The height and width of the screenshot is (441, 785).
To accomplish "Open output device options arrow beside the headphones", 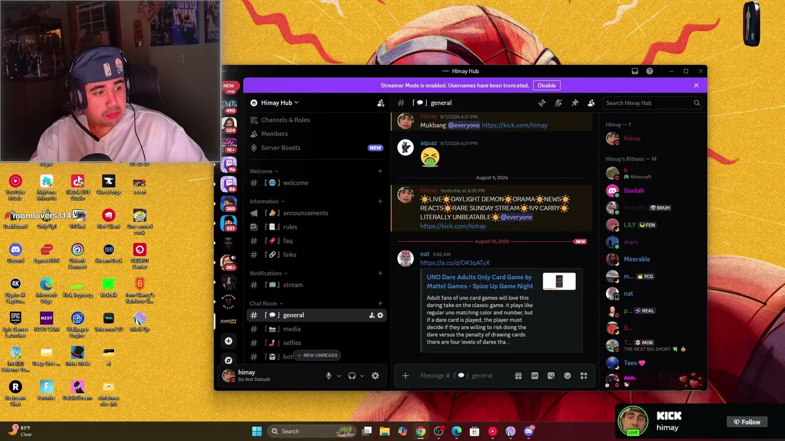I will (362, 376).
